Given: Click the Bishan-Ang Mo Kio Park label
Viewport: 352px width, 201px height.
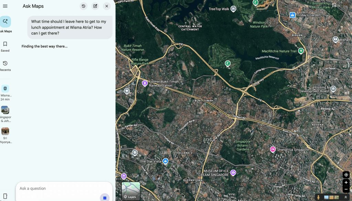Looking at the screenshot, I should (x=321, y=6).
